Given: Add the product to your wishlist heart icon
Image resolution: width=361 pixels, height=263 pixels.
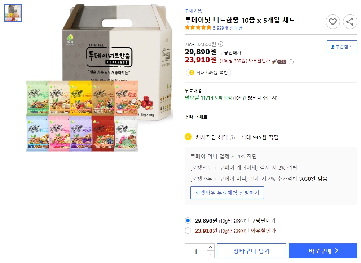Looking at the screenshot, I should pos(333,22).
